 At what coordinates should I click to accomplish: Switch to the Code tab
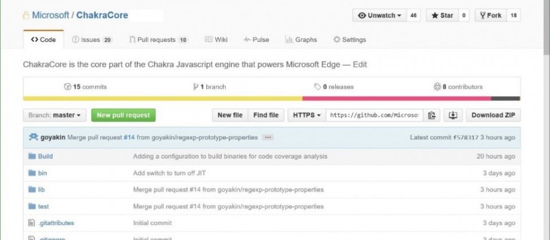(x=44, y=39)
